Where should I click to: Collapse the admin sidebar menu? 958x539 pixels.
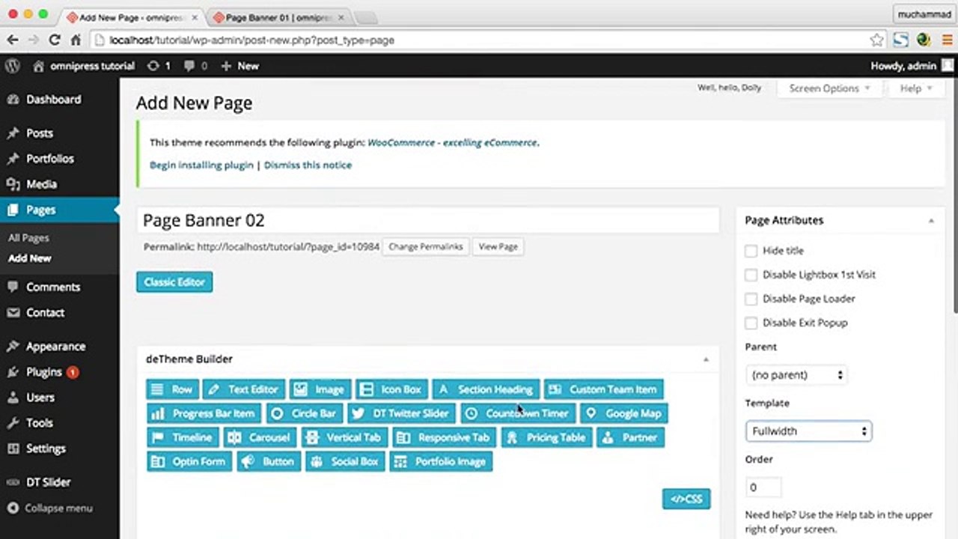coord(50,508)
